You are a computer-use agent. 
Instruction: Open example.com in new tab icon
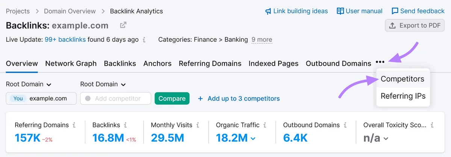pyautogui.click(x=123, y=26)
